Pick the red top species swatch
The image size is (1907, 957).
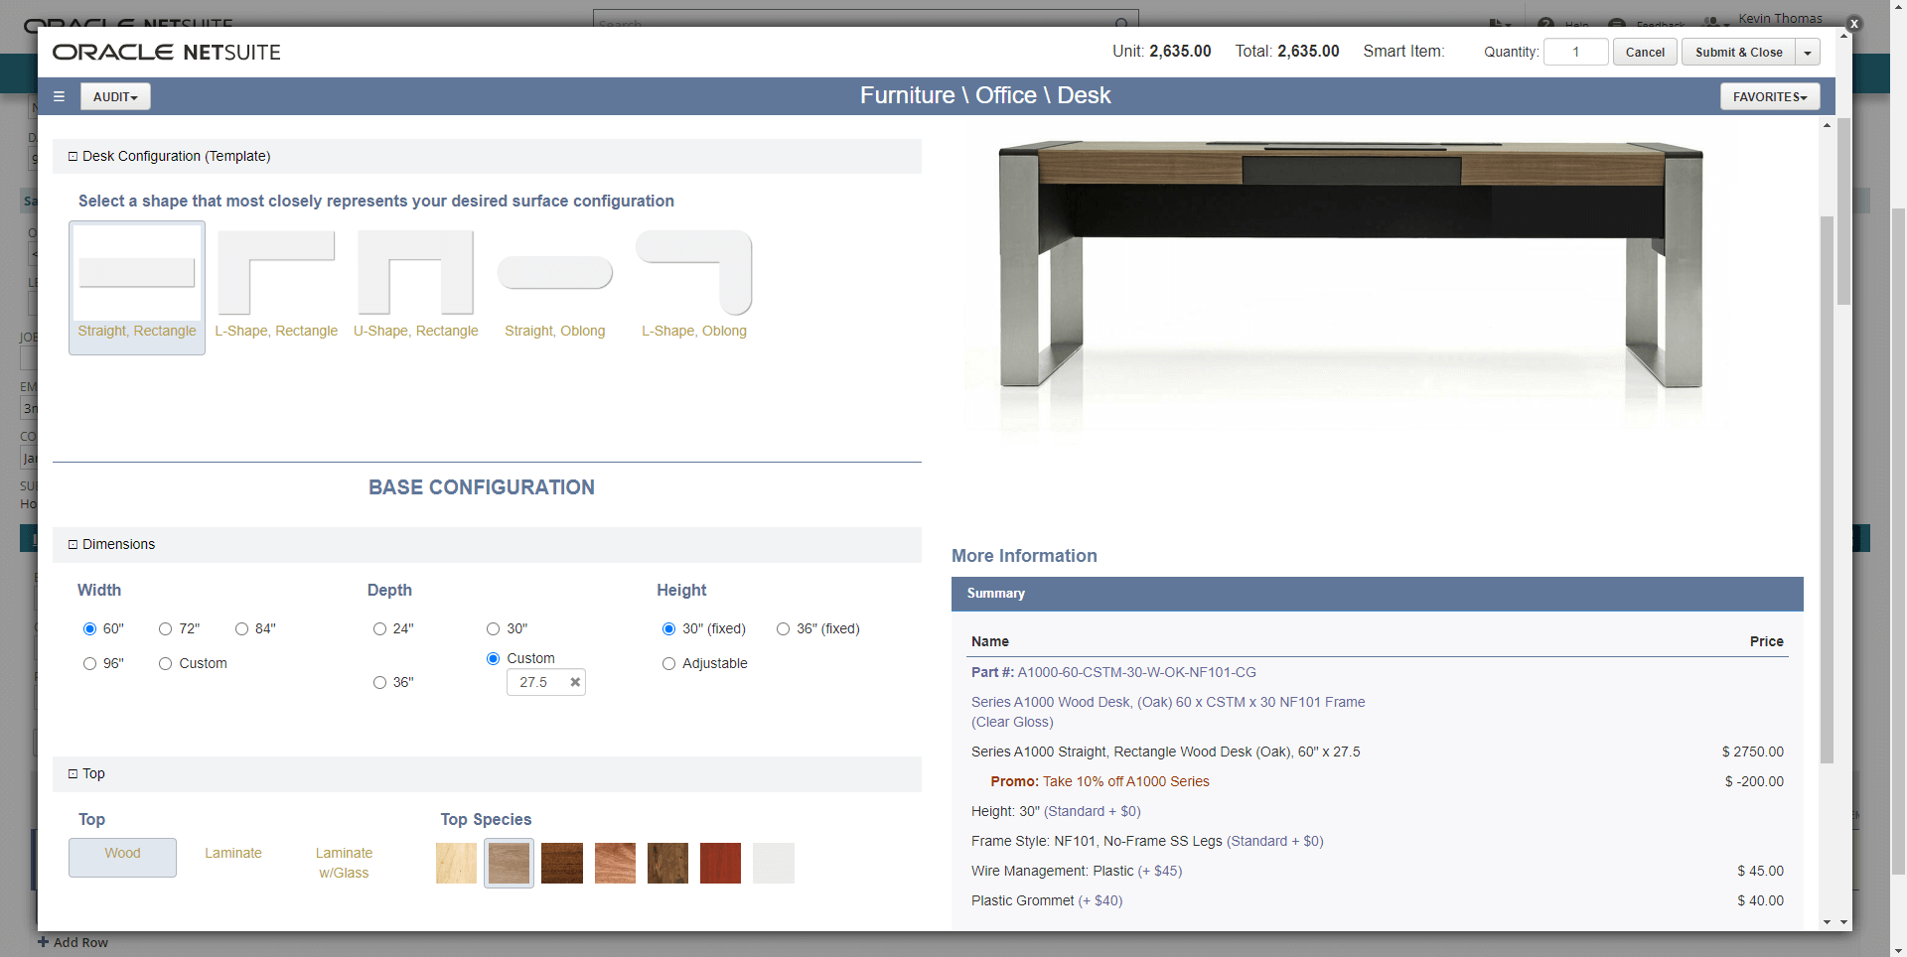(720, 863)
